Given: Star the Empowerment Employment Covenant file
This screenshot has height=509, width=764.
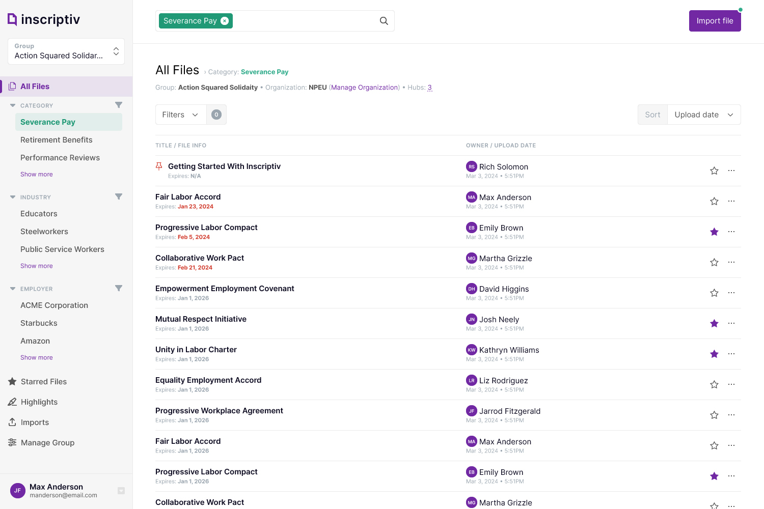Looking at the screenshot, I should click(714, 293).
